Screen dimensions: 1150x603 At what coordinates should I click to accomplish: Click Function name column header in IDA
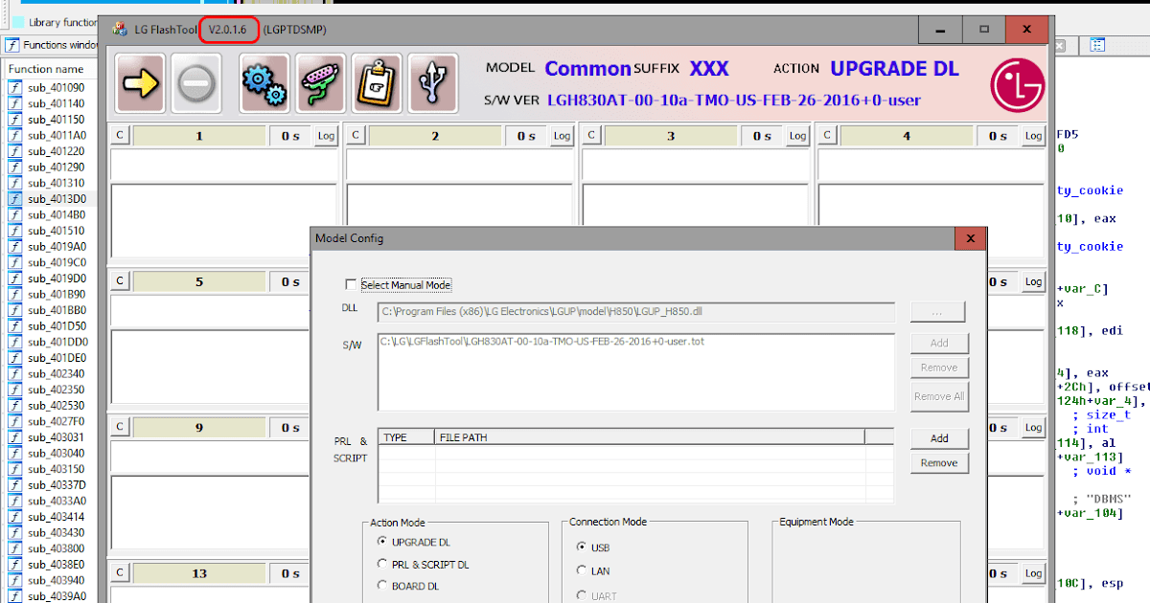pos(46,69)
